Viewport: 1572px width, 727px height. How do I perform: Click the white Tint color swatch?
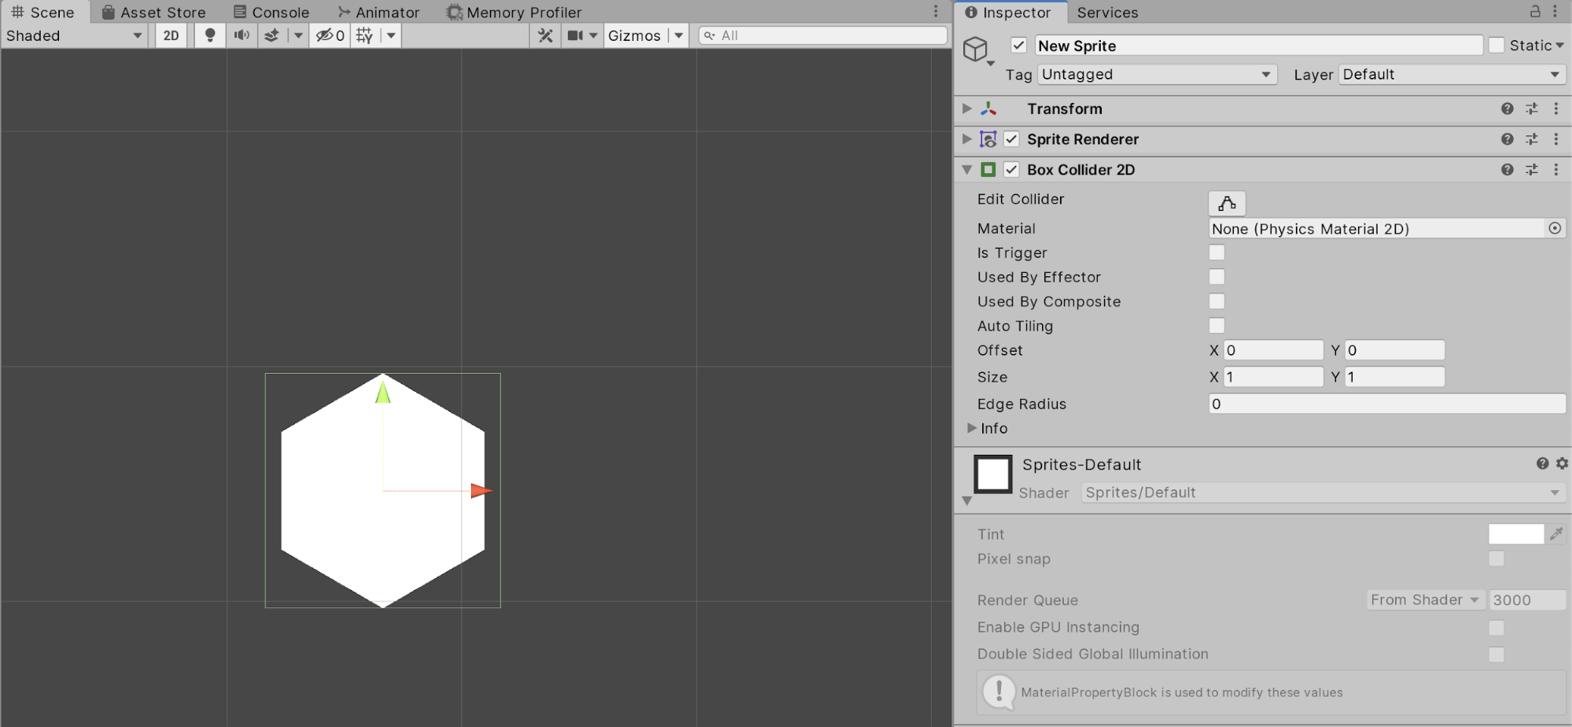[x=1515, y=534]
